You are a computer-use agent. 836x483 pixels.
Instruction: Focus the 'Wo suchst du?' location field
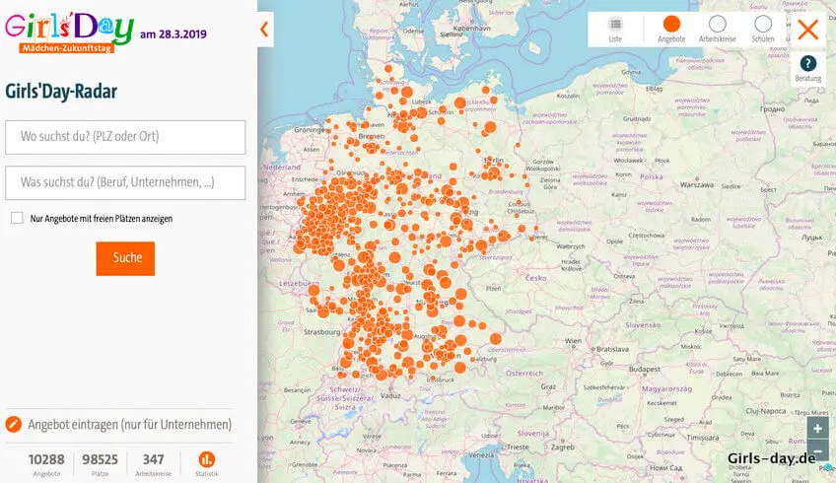(125, 137)
